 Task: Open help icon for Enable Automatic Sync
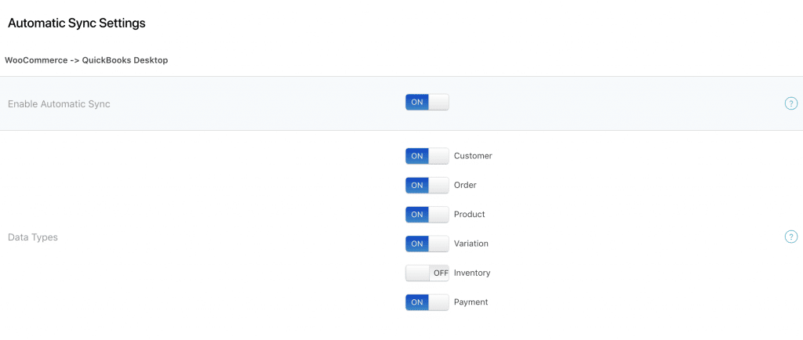(790, 103)
